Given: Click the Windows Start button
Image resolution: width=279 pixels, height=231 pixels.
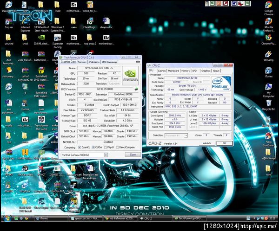Looking at the screenshot, I should tap(7, 218).
